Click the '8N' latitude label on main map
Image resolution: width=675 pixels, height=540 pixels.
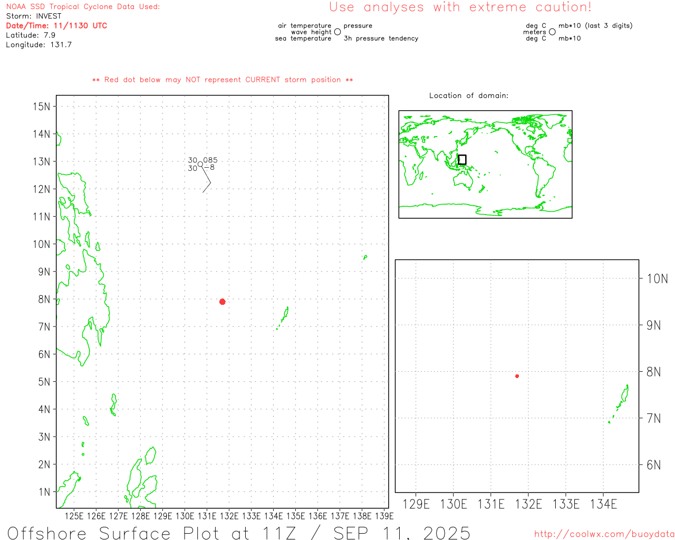[44, 300]
